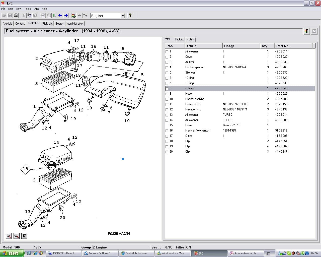Zoom out of the illustration
The height and width of the screenshot is (257, 321).
click(17, 236)
